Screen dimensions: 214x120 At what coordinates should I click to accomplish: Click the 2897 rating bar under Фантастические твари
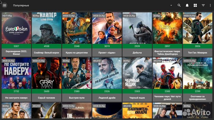tap(167, 46)
